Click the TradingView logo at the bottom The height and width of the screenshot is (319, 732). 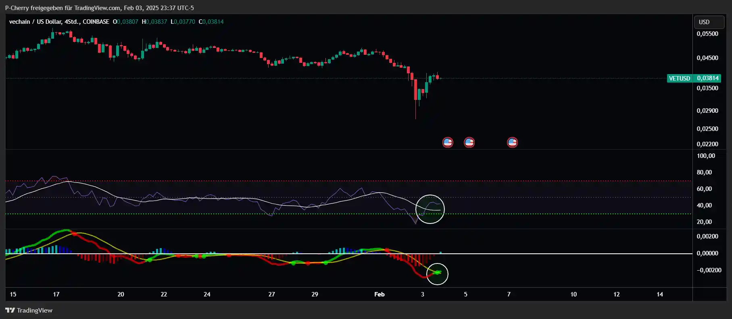coord(29,310)
